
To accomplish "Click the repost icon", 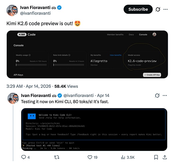I will (57, 157).
